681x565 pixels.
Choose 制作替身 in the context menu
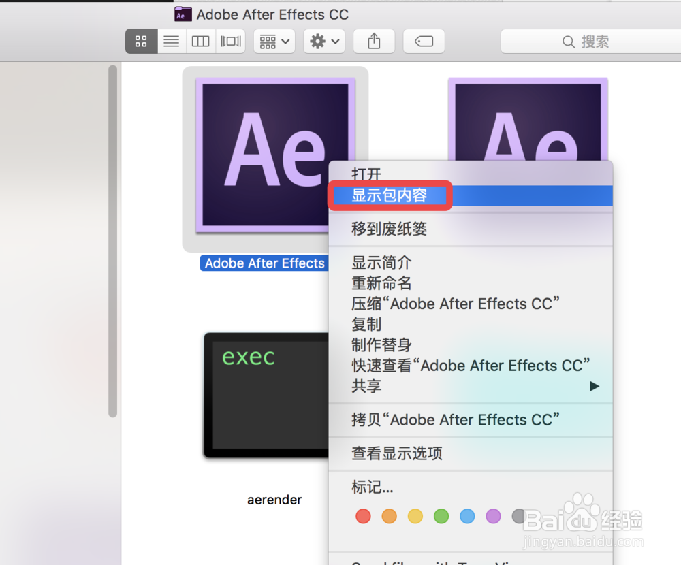click(471, 345)
